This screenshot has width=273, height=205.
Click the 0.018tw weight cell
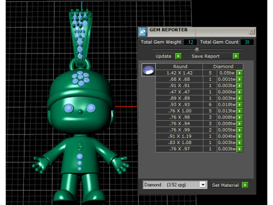(227, 105)
